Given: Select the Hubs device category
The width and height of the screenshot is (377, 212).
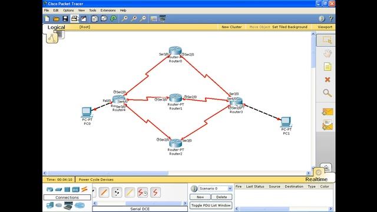Looking at the screenshot, I should click(x=67, y=190).
